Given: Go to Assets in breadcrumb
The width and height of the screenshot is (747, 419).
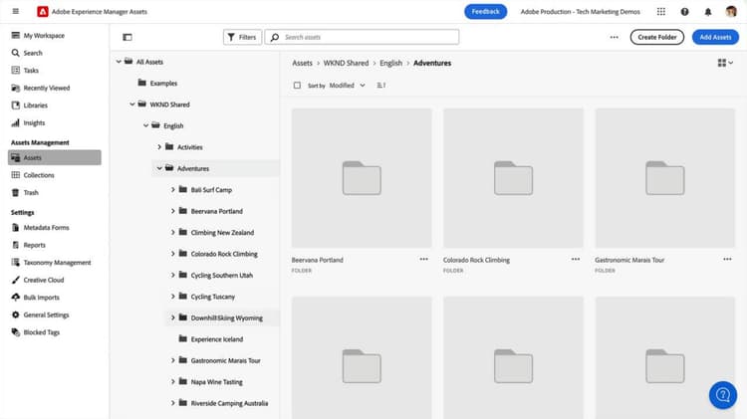Looking at the screenshot, I should pos(302,63).
